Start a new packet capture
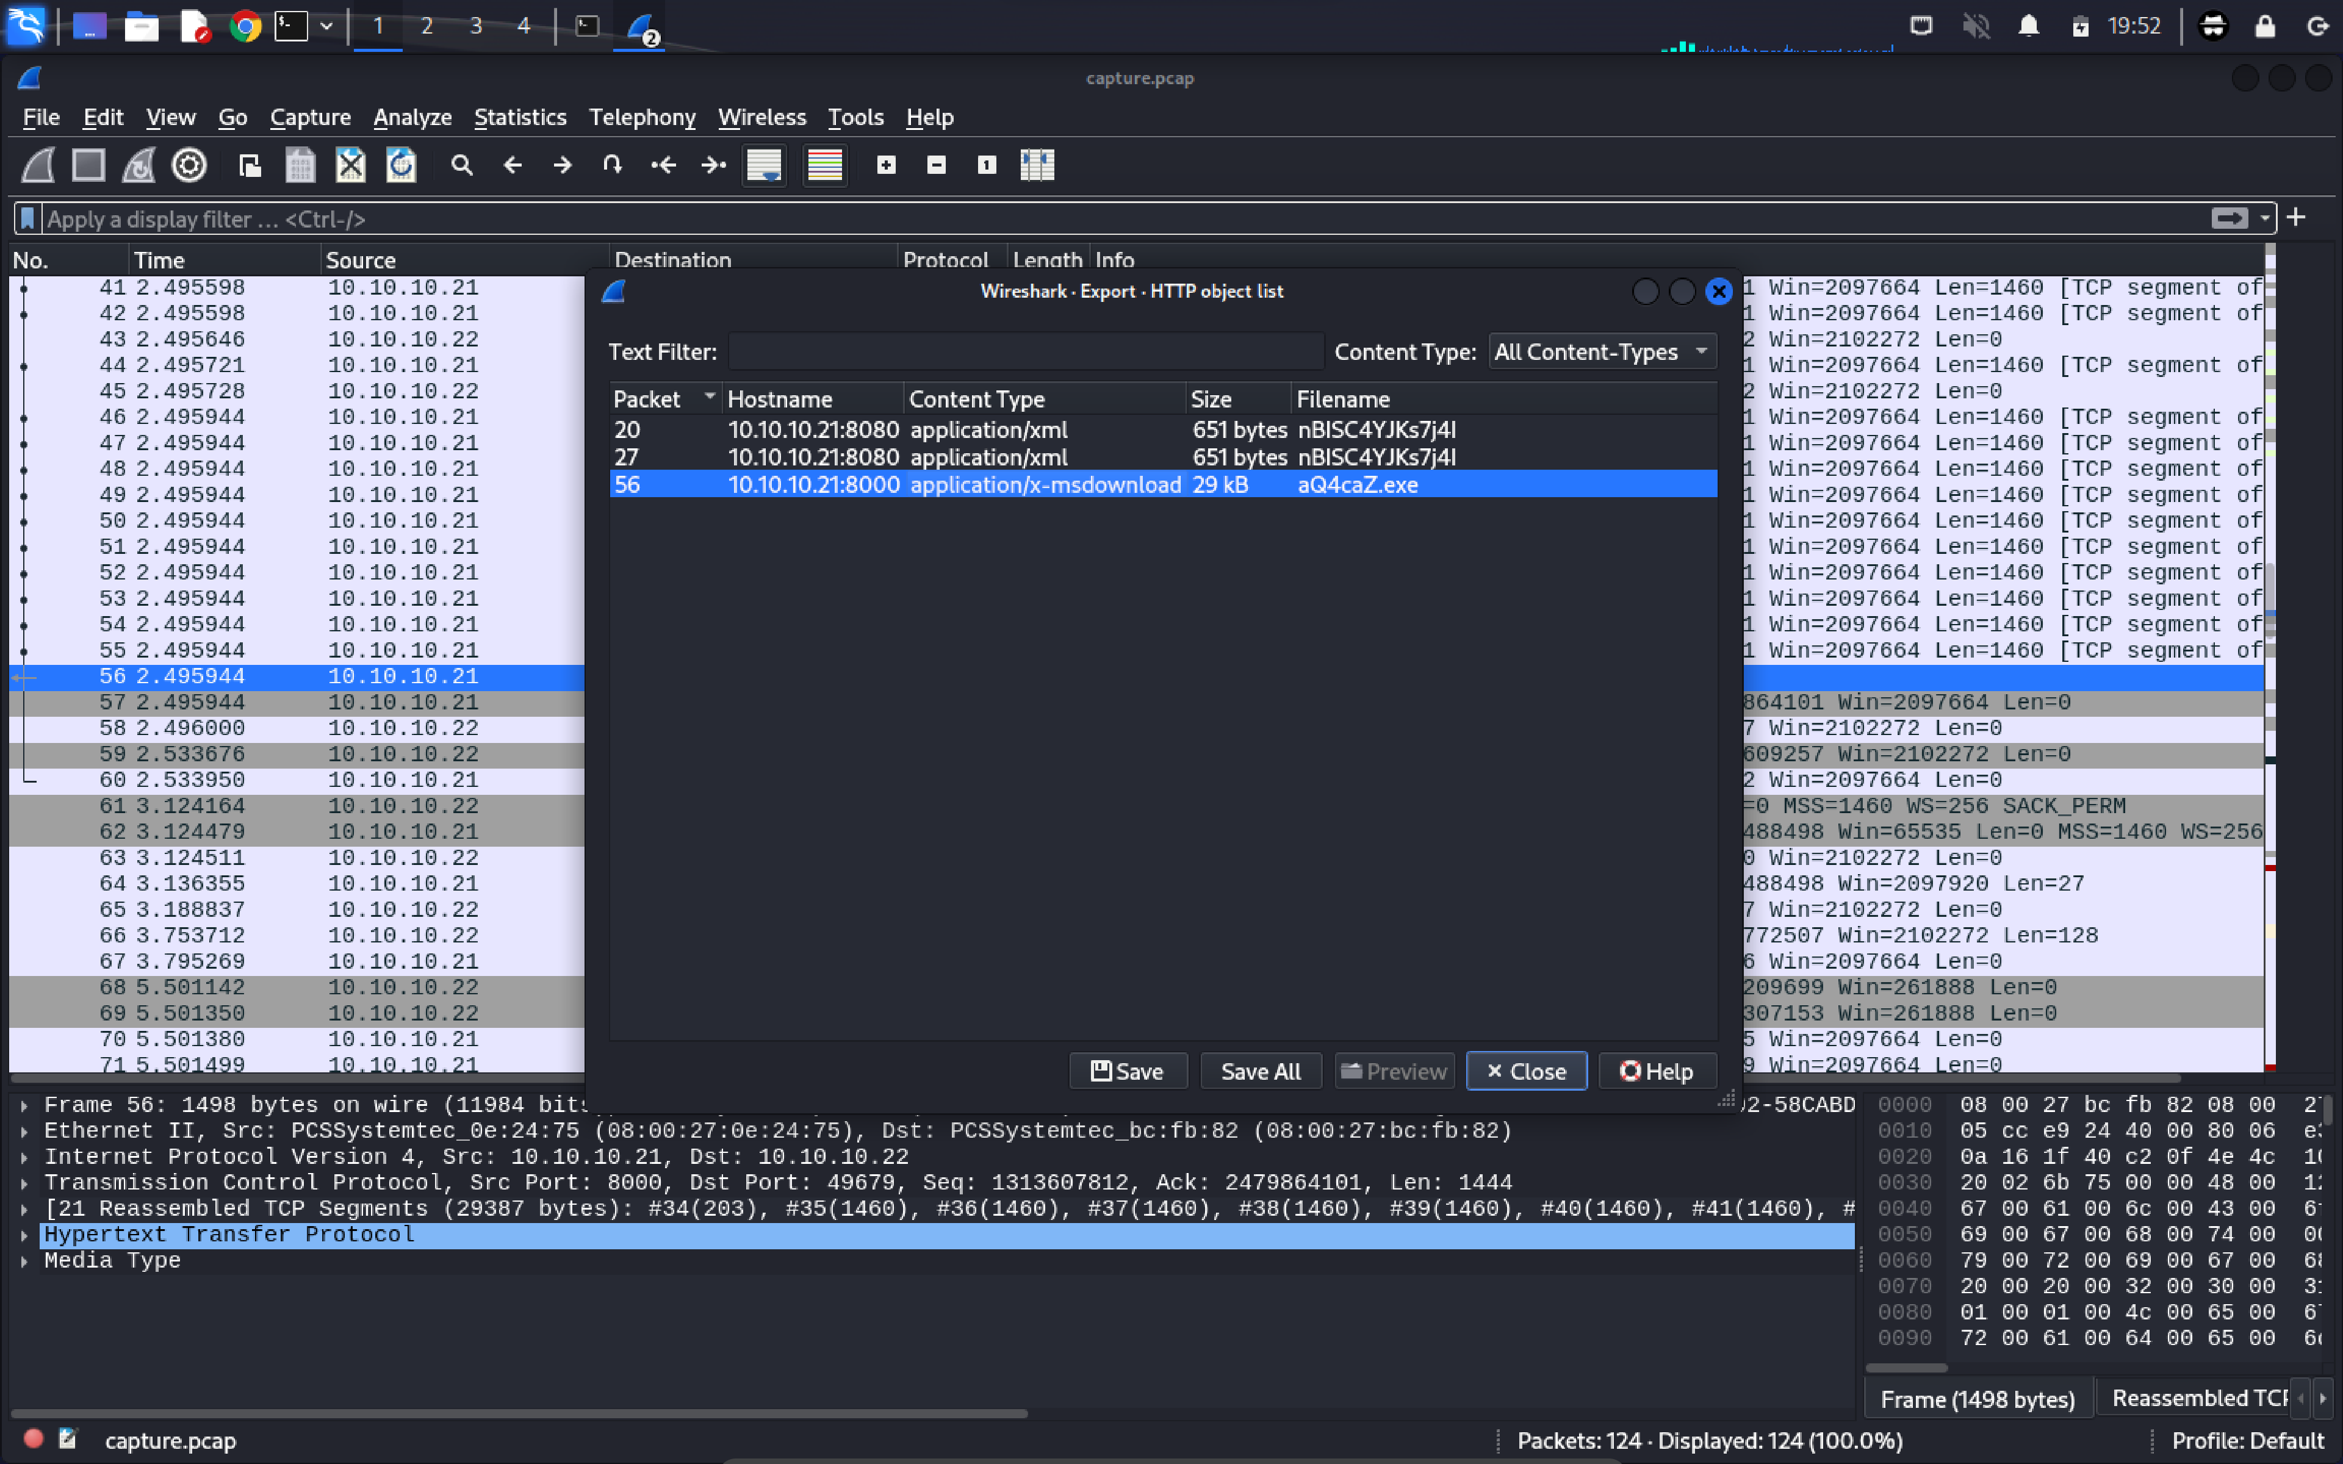The width and height of the screenshot is (2343, 1464). tap(37, 165)
